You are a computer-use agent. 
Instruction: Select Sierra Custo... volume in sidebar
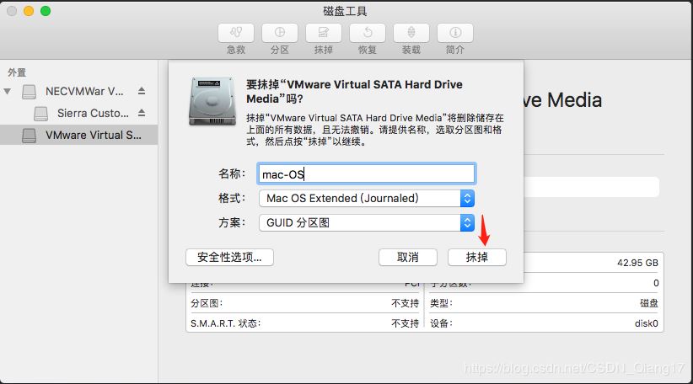93,113
